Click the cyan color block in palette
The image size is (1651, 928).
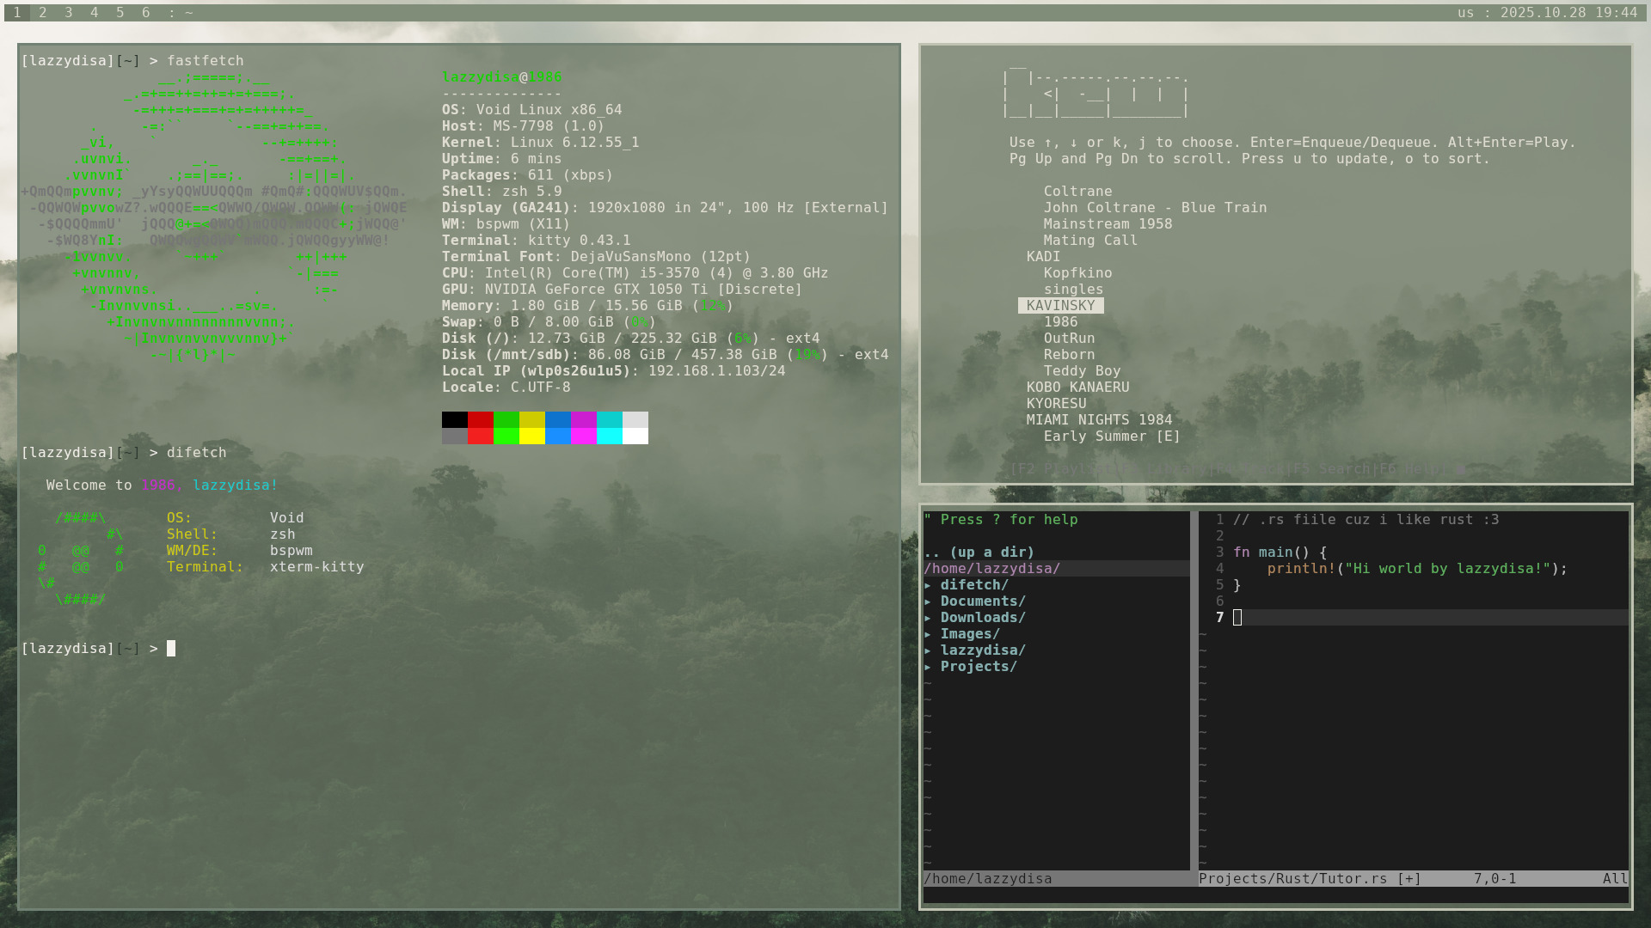click(609, 420)
